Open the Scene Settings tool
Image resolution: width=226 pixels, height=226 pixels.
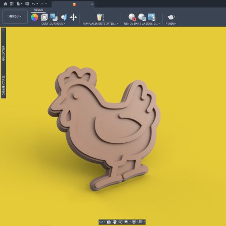tap(44, 17)
